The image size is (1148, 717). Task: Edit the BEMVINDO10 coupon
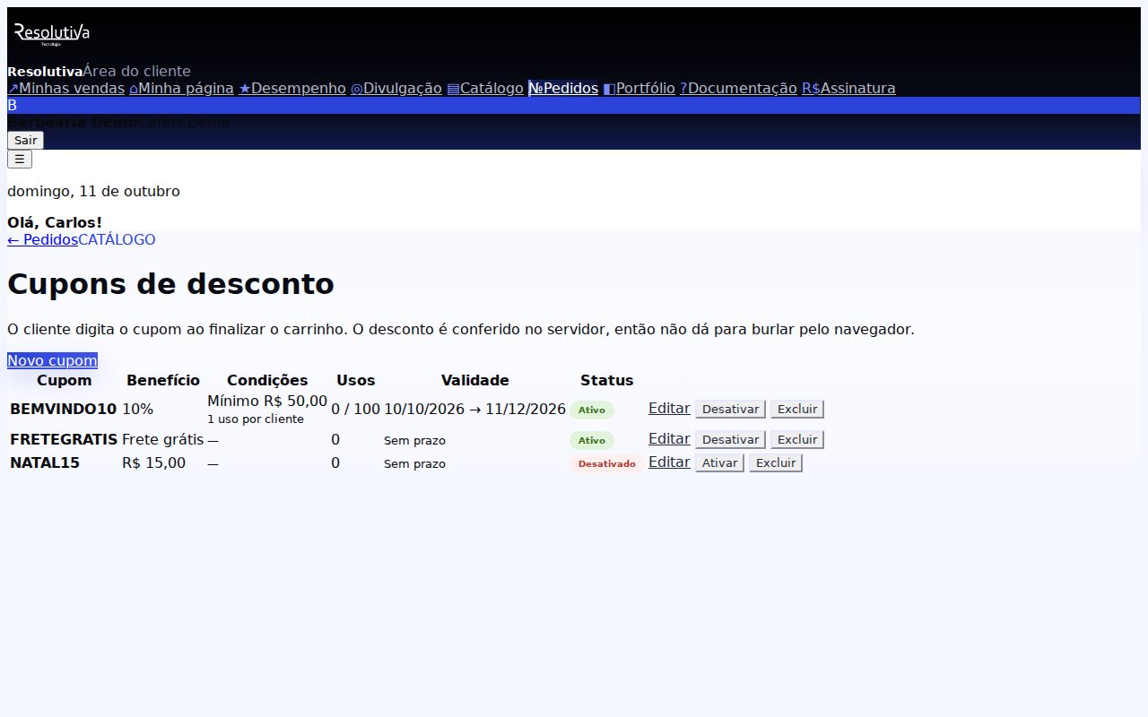669,408
